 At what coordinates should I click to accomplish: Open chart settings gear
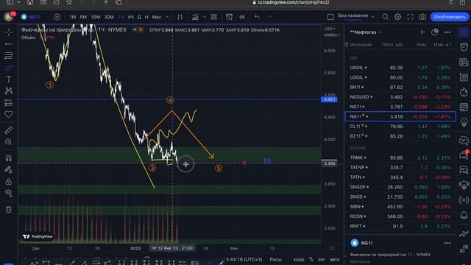point(397,17)
